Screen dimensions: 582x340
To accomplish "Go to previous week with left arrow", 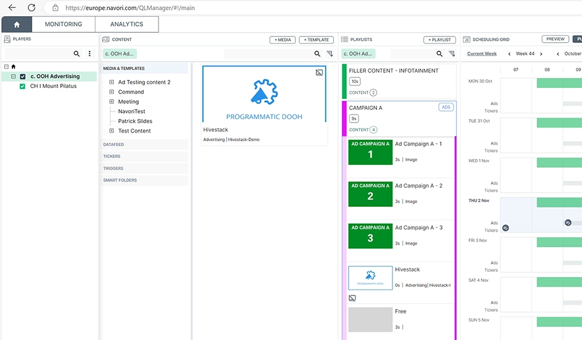I will pos(508,54).
